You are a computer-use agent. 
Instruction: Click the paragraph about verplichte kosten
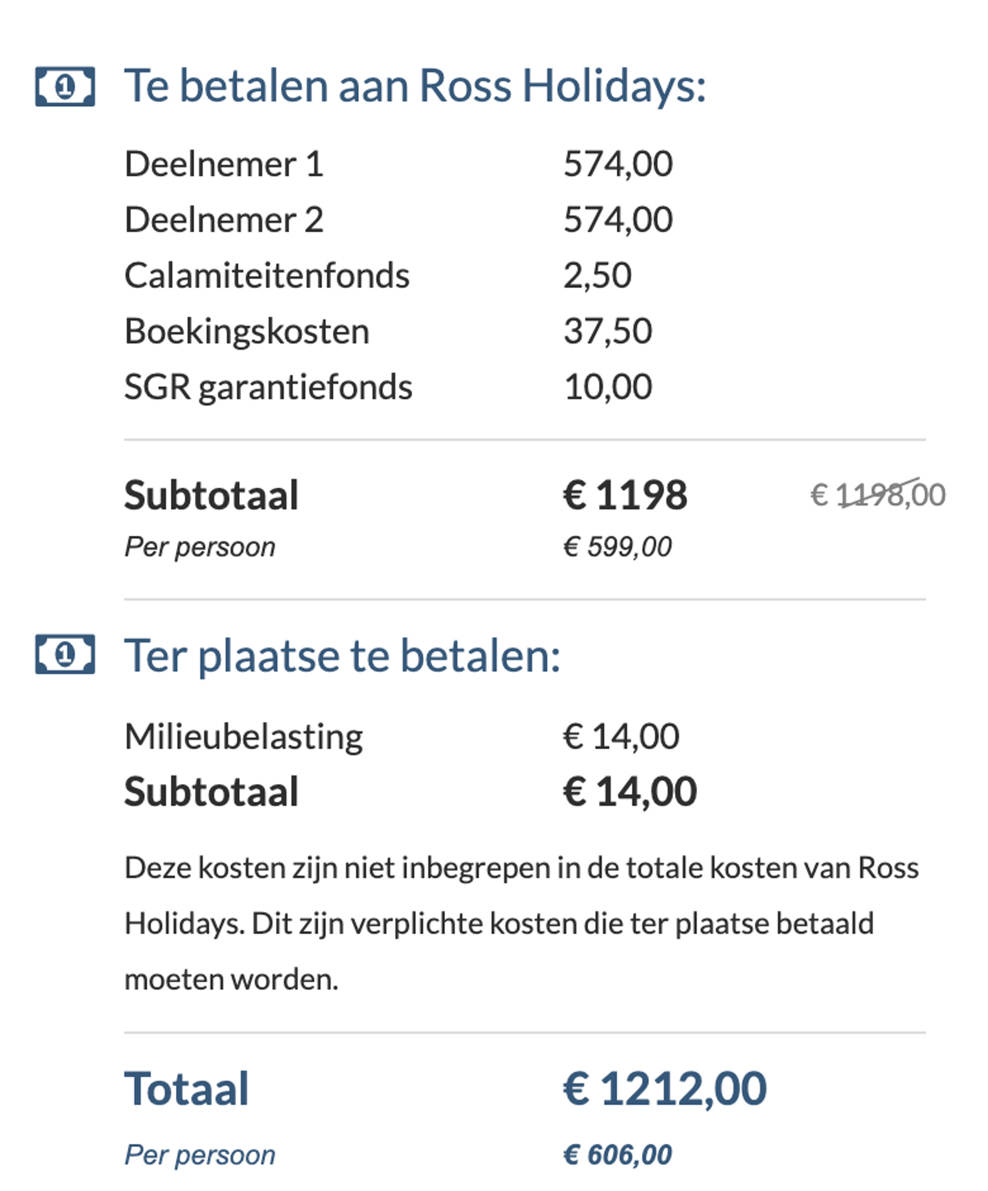pos(521,923)
